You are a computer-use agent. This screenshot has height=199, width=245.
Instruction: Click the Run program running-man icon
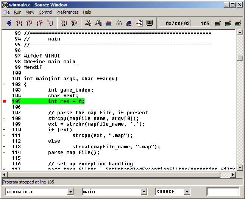(8, 23)
